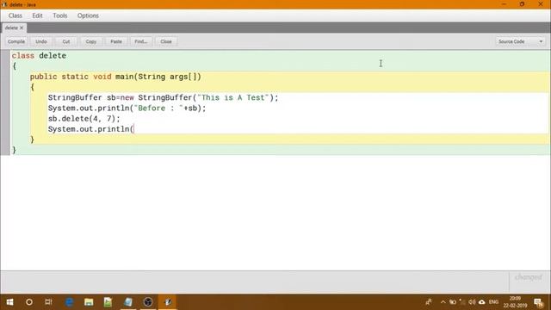This screenshot has height=310, width=551.
Task: Open network status tray icon
Action: pyautogui.click(x=462, y=302)
